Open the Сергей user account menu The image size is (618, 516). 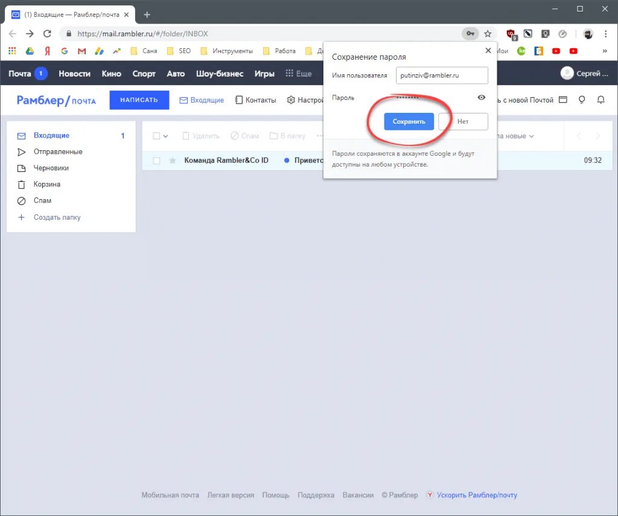[584, 73]
